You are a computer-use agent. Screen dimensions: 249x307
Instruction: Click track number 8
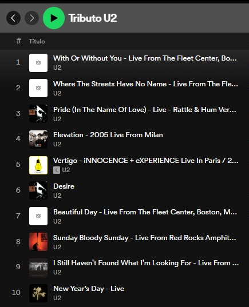pyautogui.click(x=18, y=242)
